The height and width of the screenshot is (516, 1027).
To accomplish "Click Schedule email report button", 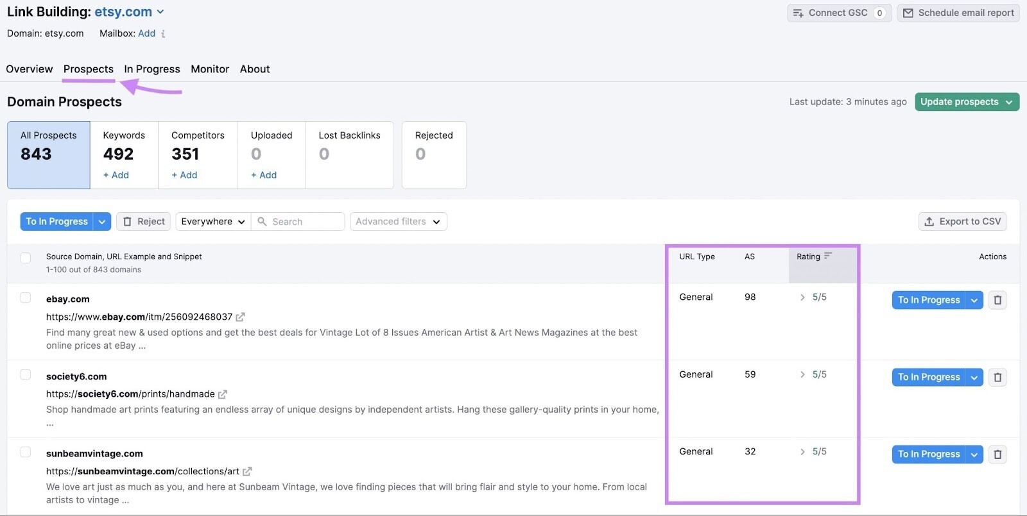I will pyautogui.click(x=958, y=13).
